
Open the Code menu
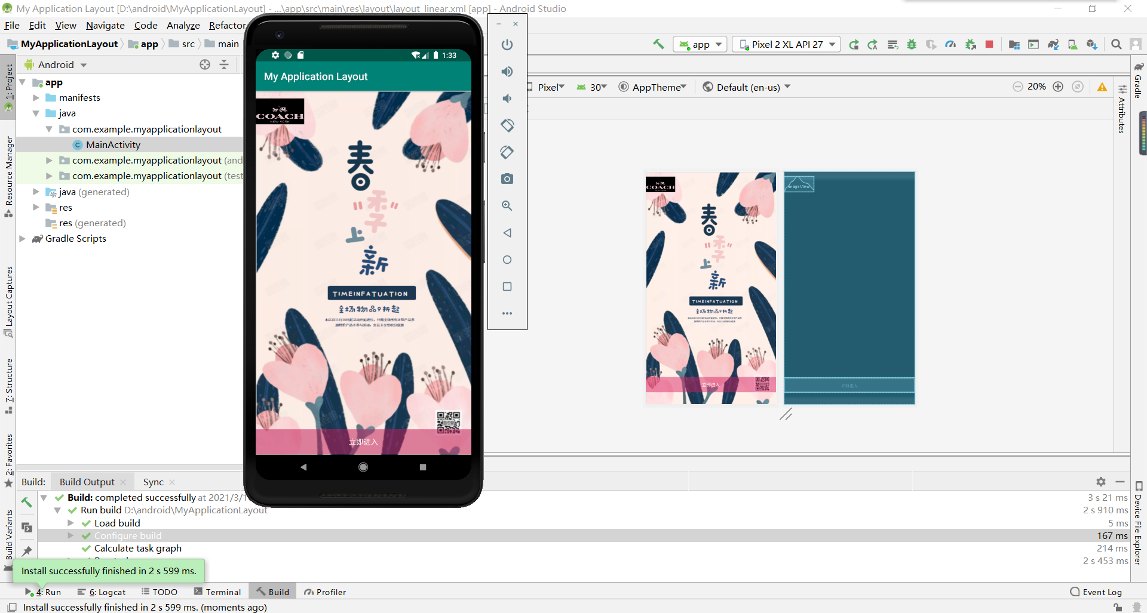(146, 25)
